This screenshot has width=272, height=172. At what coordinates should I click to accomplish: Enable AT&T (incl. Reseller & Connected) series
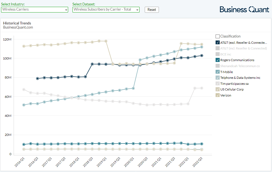pyautogui.click(x=217, y=48)
